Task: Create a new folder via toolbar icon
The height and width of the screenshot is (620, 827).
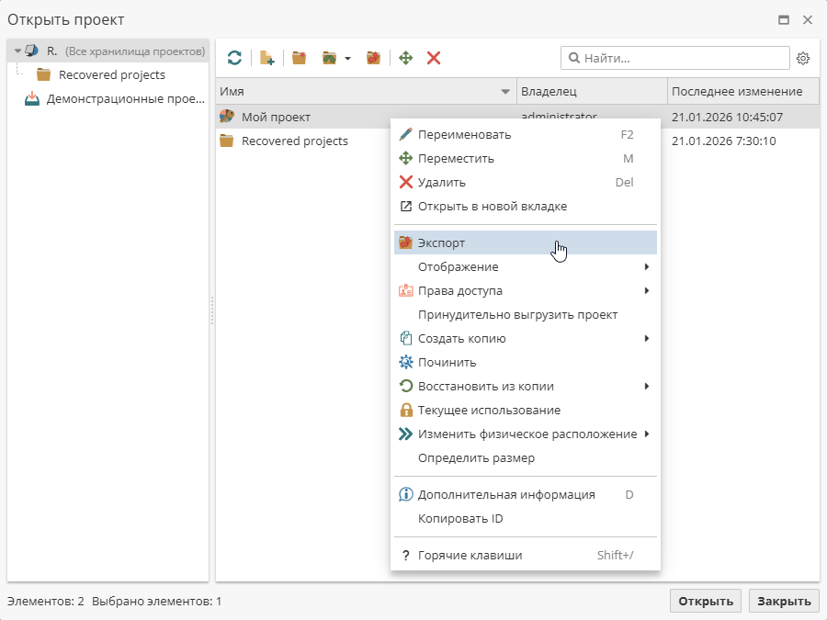Action: pos(298,57)
